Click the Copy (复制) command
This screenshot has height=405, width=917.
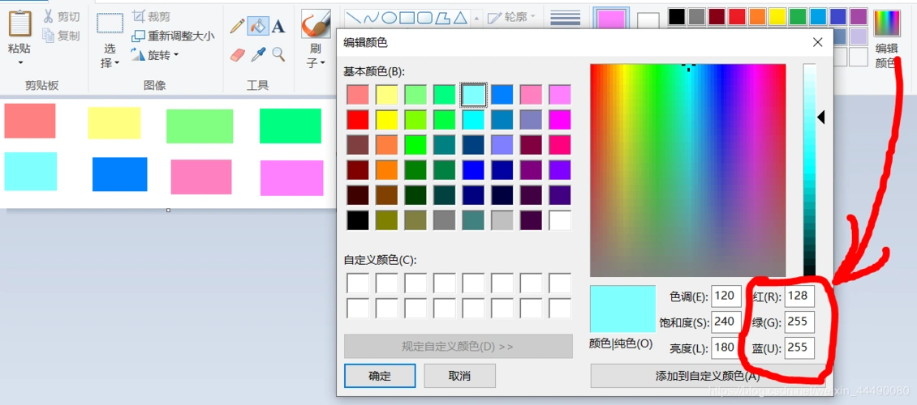pyautogui.click(x=61, y=36)
